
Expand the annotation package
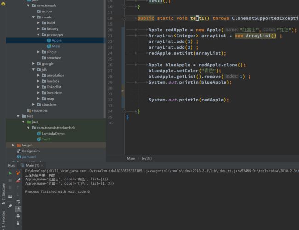(x=38, y=75)
